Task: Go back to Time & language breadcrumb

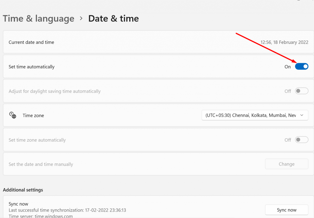Action: click(x=39, y=18)
